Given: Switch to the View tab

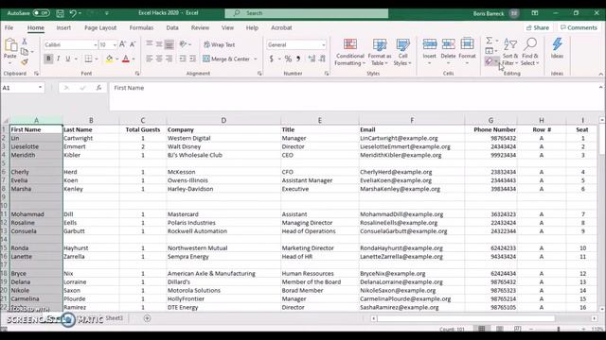Looking at the screenshot, I should tap(227, 27).
